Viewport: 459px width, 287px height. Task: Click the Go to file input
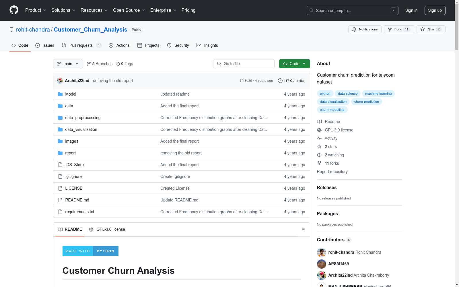(x=244, y=64)
